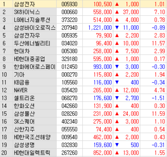Select the KB금융 stock name
This screenshot has width=167, height=157.
click(21, 83)
